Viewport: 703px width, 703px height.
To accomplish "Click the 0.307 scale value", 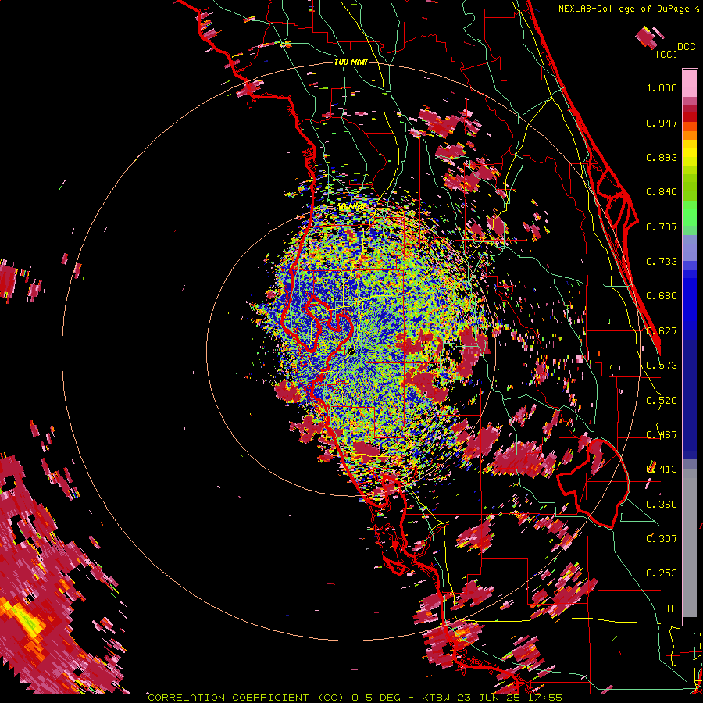I will (662, 539).
